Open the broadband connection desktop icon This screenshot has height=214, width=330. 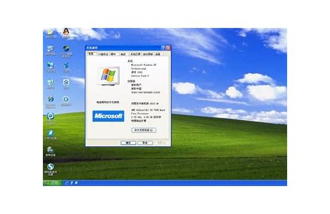point(51,152)
